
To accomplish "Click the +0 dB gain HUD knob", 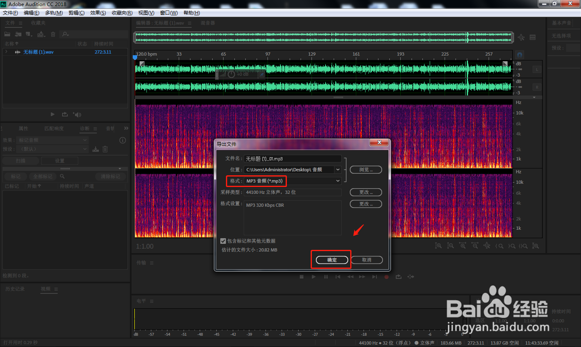I will pyautogui.click(x=231, y=75).
